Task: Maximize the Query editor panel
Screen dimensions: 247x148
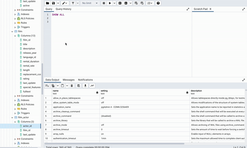Action: [188, 9]
